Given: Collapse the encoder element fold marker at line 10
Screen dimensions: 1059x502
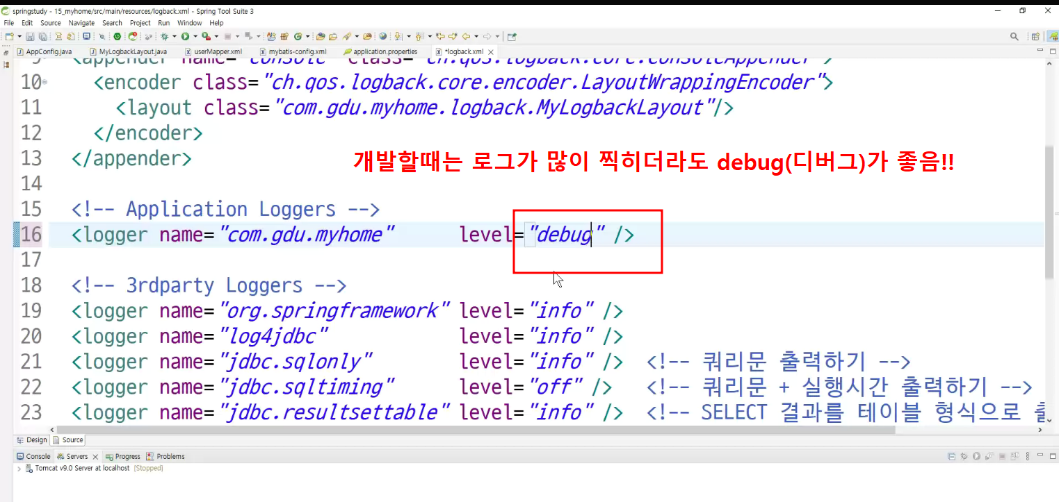Looking at the screenshot, I should [x=45, y=82].
